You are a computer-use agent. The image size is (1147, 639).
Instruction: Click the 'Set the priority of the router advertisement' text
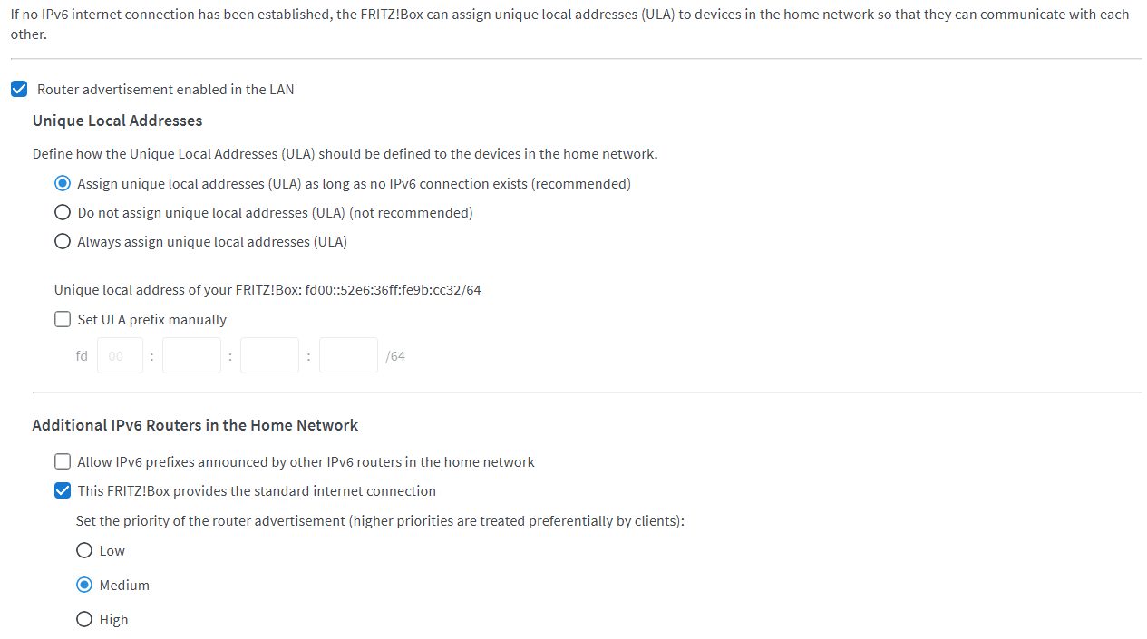pos(379,521)
